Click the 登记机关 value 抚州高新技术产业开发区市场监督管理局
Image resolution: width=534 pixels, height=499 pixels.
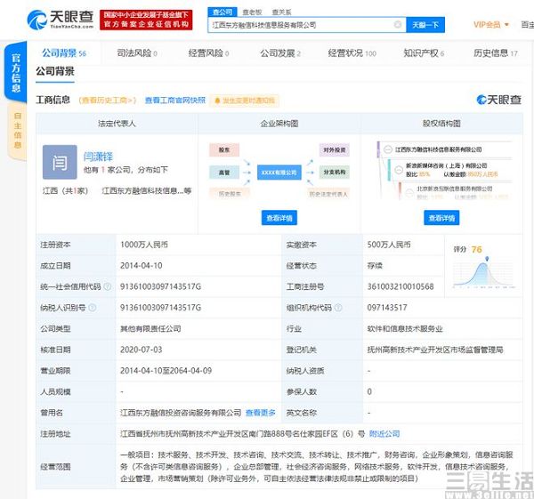coord(435,350)
